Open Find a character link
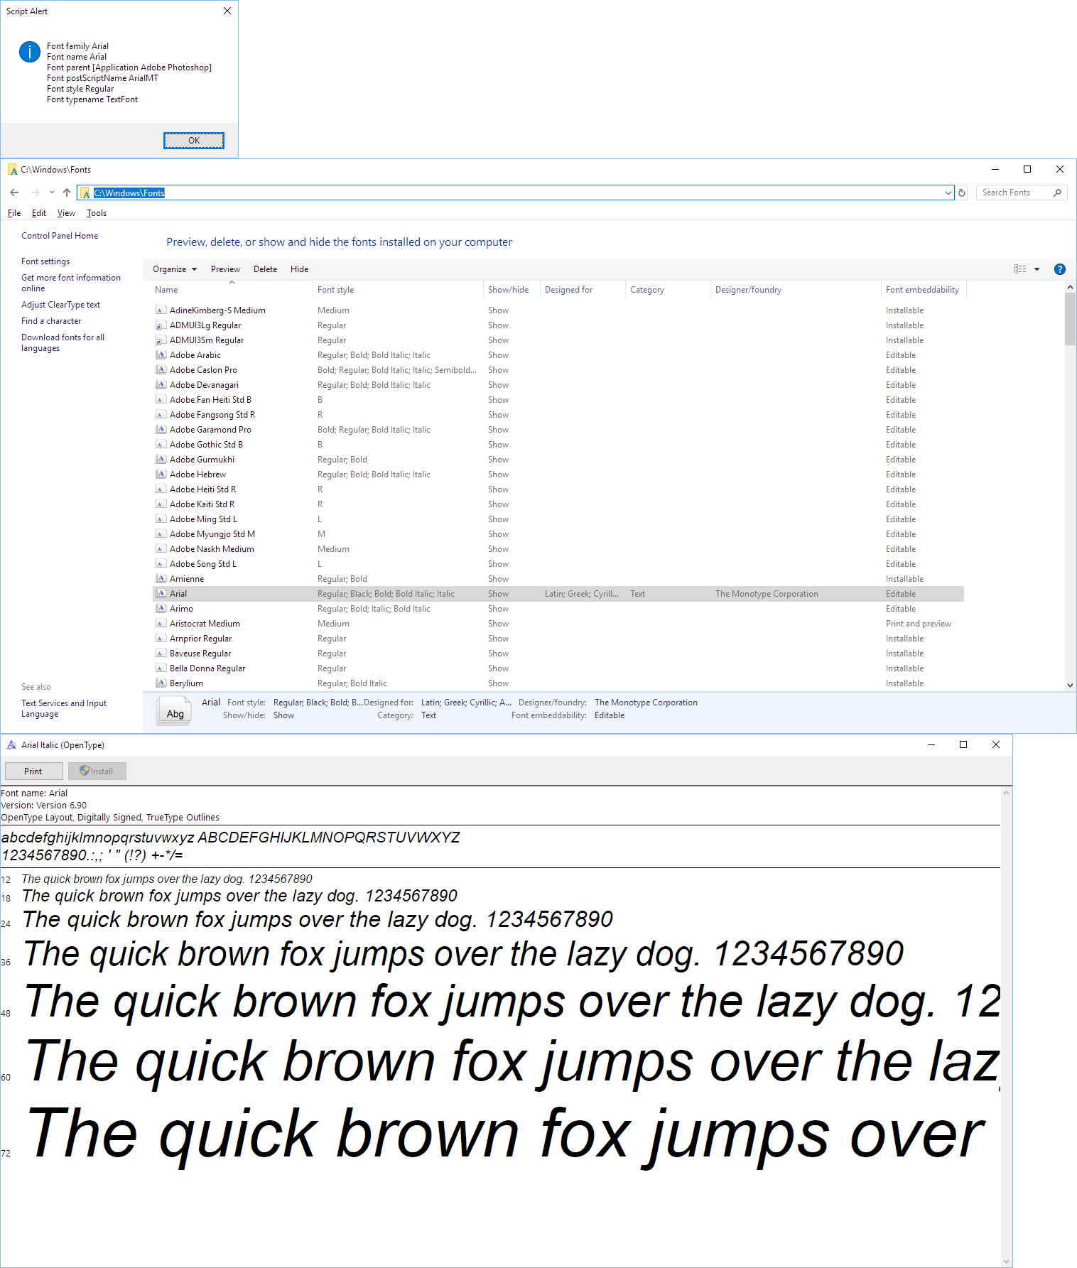 pos(51,321)
